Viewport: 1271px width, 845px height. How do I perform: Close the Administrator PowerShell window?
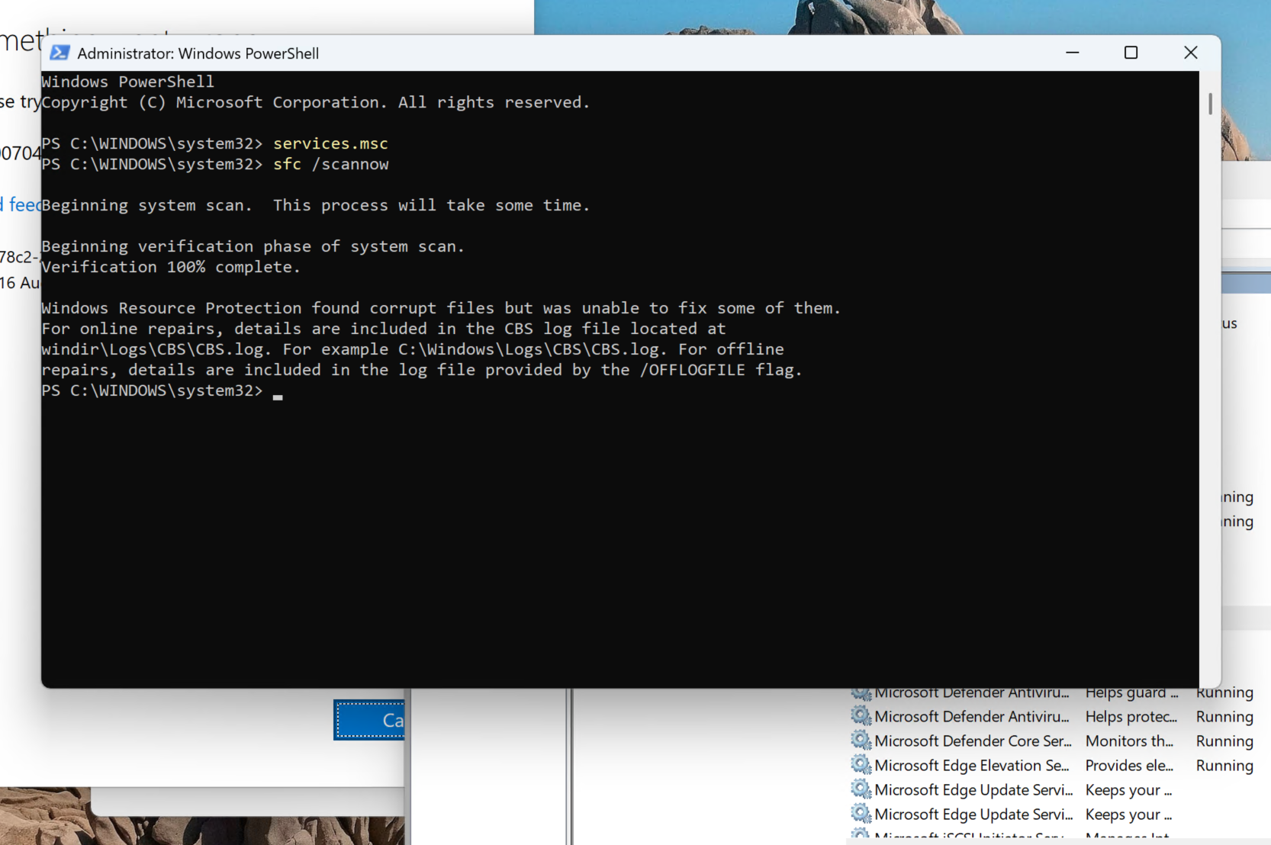[x=1190, y=53]
